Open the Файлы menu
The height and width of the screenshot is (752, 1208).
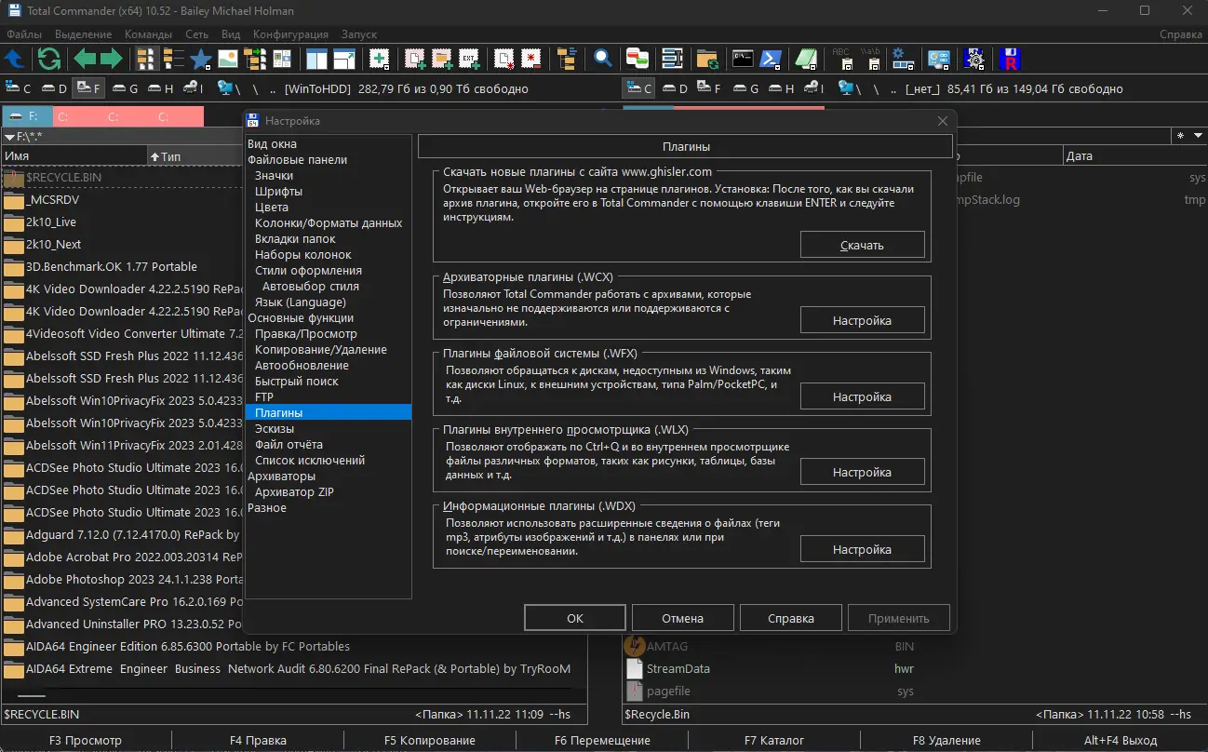pyautogui.click(x=23, y=34)
